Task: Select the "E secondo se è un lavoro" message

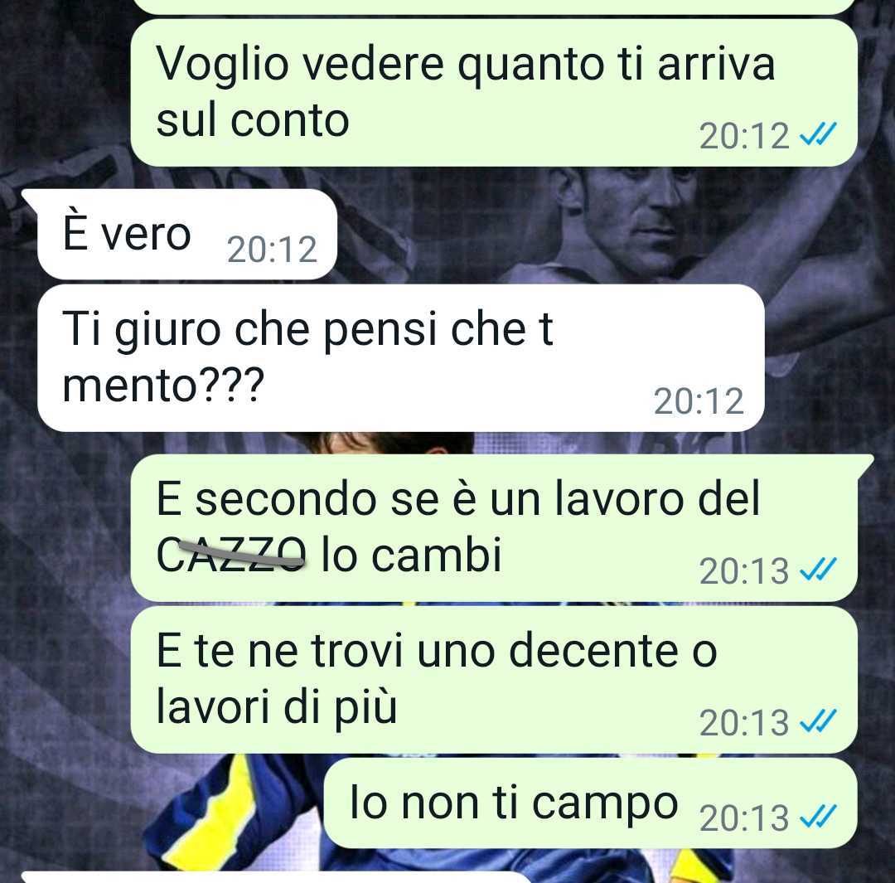Action: tap(494, 528)
